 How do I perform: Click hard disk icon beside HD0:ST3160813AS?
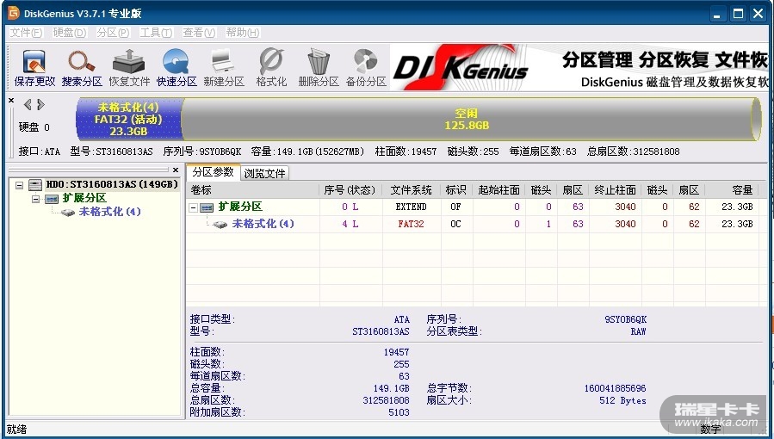point(35,185)
